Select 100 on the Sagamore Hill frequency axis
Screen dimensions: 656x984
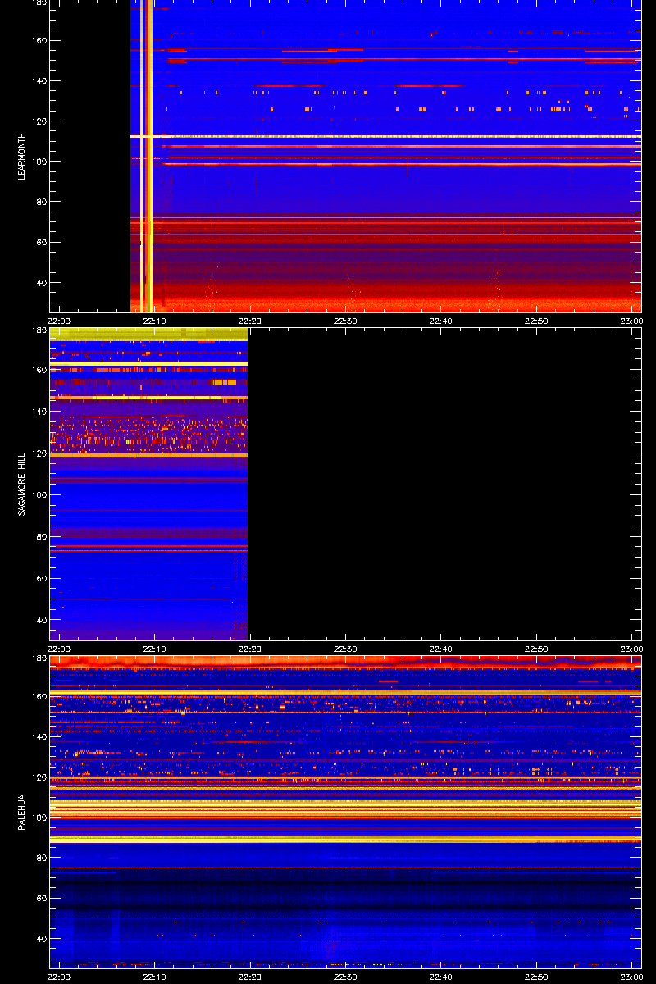tap(39, 495)
